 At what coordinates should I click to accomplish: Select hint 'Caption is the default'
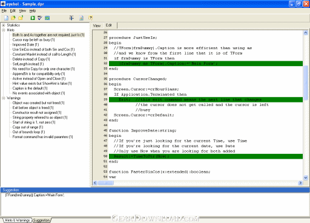pos(30,88)
